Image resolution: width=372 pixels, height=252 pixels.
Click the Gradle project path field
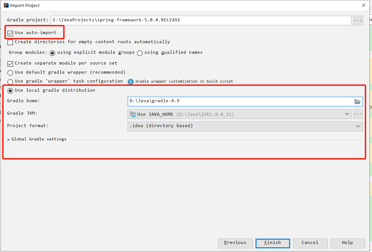pos(201,20)
